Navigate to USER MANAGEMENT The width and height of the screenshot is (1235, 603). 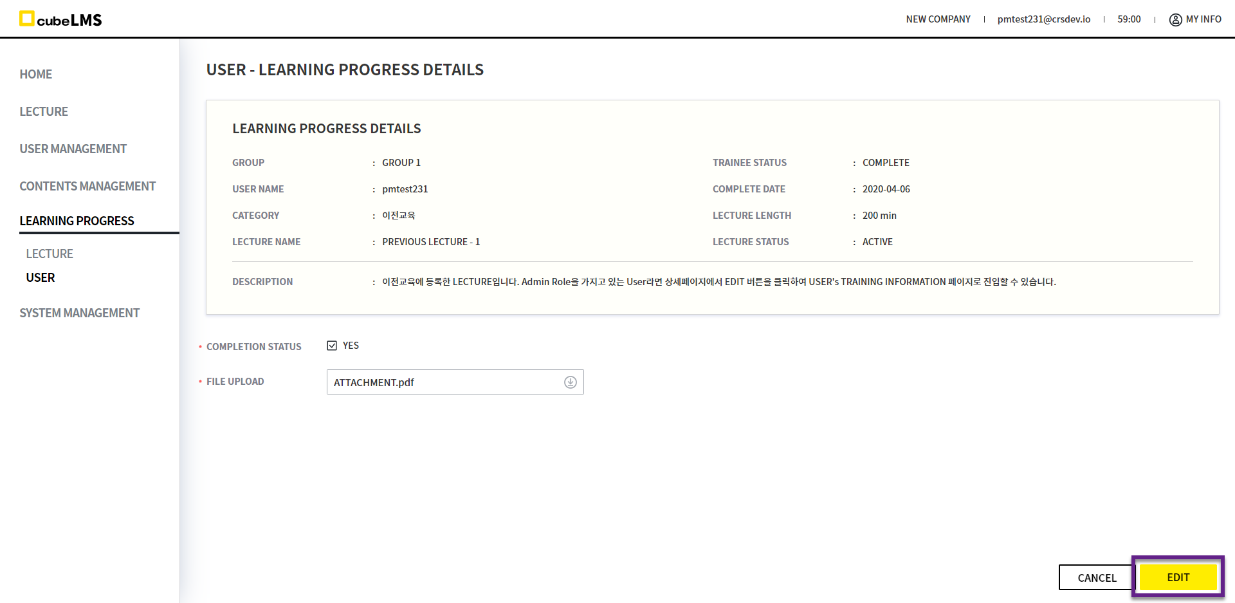point(73,149)
